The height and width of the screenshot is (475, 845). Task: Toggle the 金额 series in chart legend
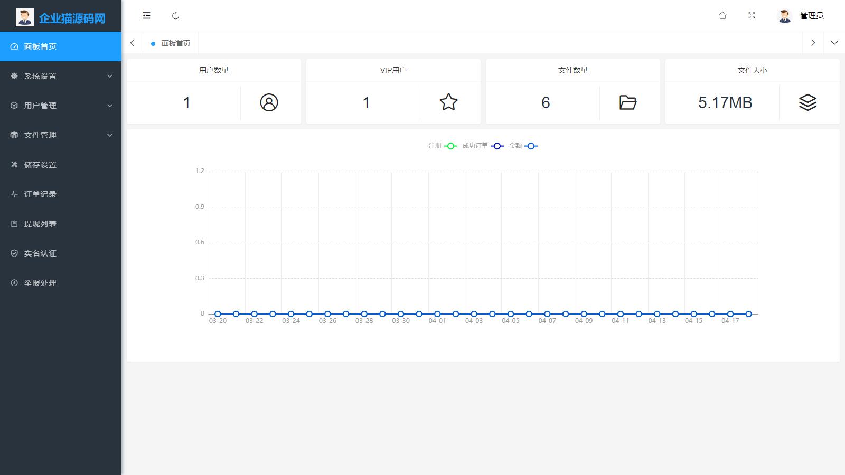[523, 146]
